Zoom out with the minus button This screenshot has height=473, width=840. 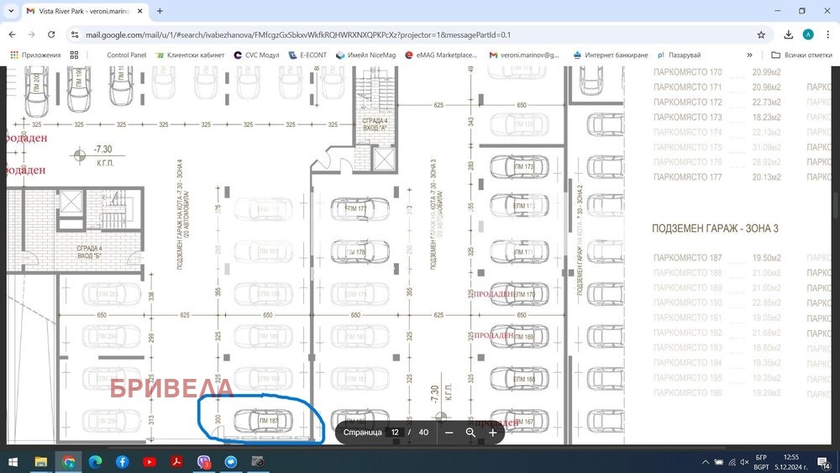[x=449, y=432]
